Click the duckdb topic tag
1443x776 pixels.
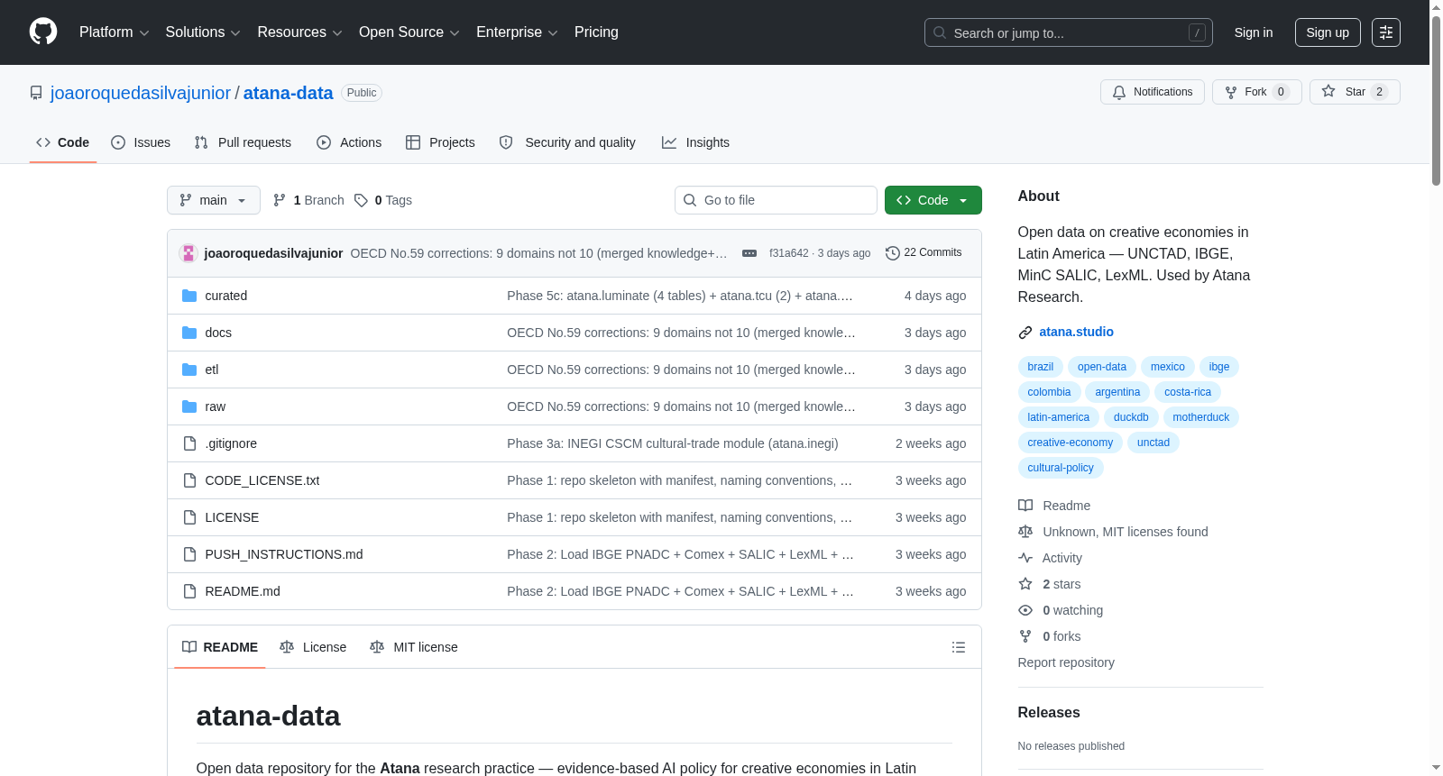click(x=1131, y=417)
